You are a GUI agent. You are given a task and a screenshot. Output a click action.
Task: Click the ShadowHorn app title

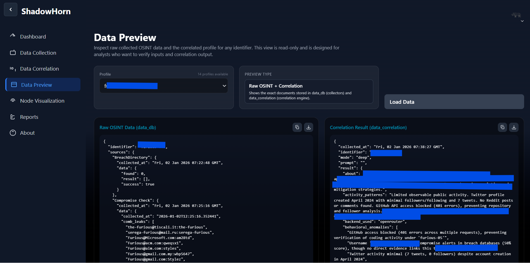(46, 11)
